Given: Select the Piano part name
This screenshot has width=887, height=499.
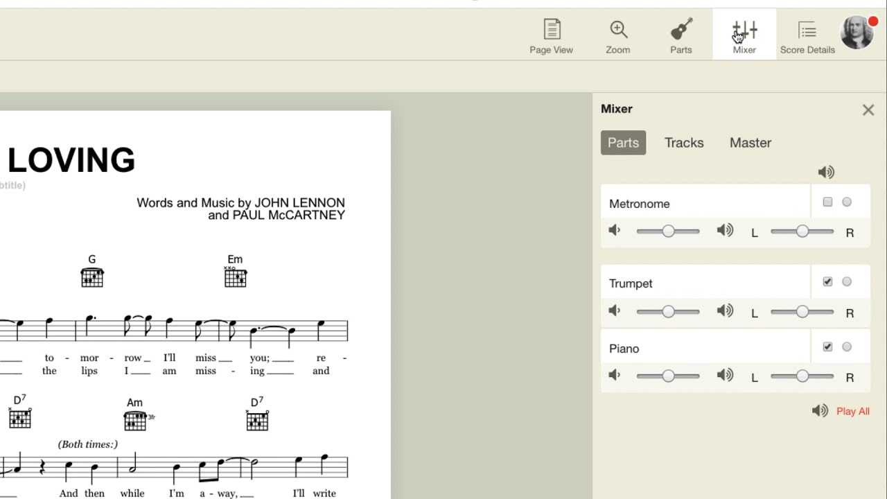Looking at the screenshot, I should (x=624, y=349).
